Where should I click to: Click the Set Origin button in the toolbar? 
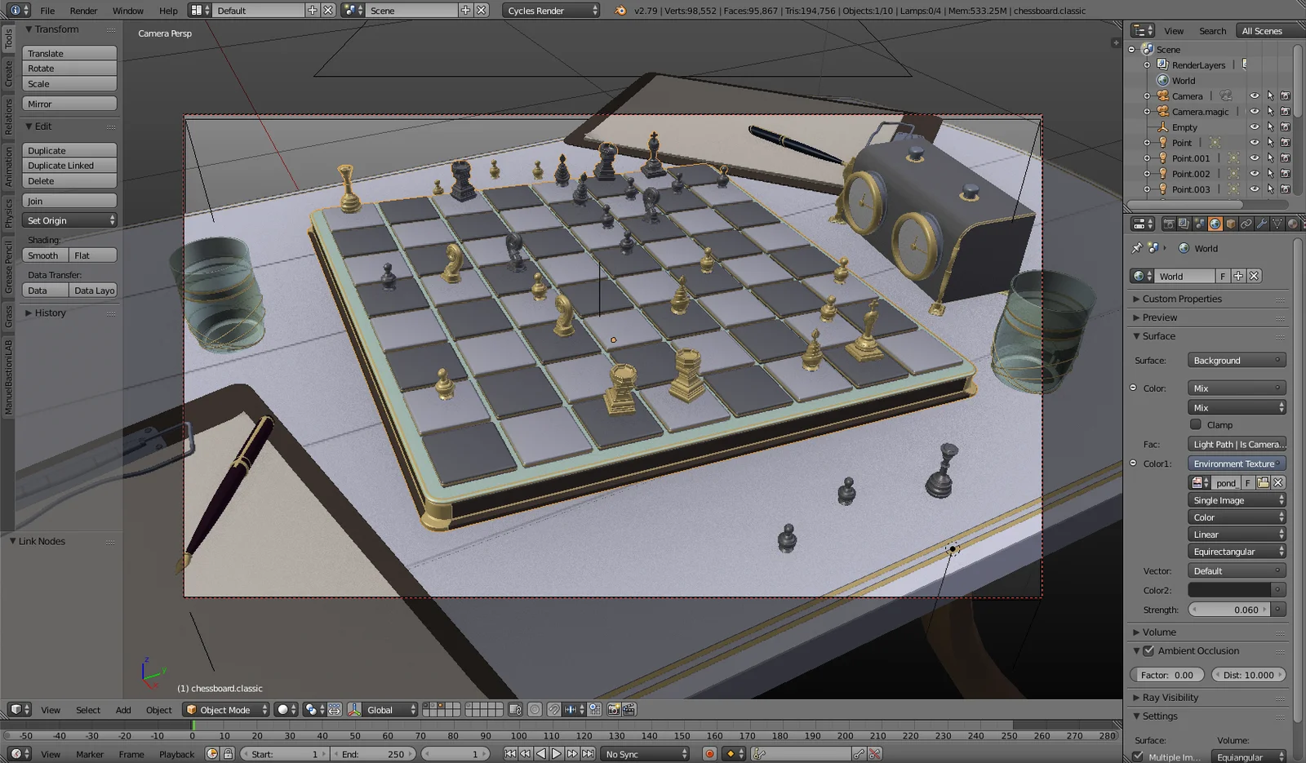(69, 220)
